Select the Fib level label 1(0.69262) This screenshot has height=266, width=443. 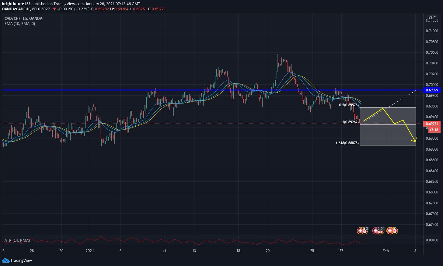351,122
